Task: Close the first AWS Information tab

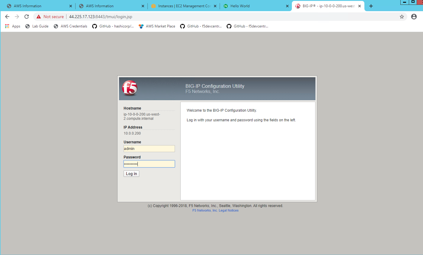Action: point(71,6)
